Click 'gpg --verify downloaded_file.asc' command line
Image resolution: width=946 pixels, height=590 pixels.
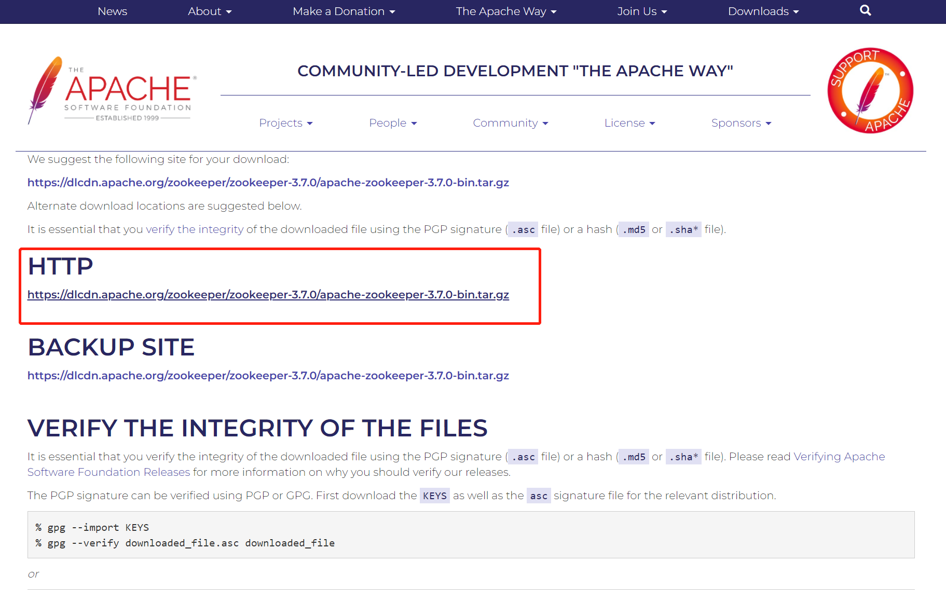click(185, 543)
